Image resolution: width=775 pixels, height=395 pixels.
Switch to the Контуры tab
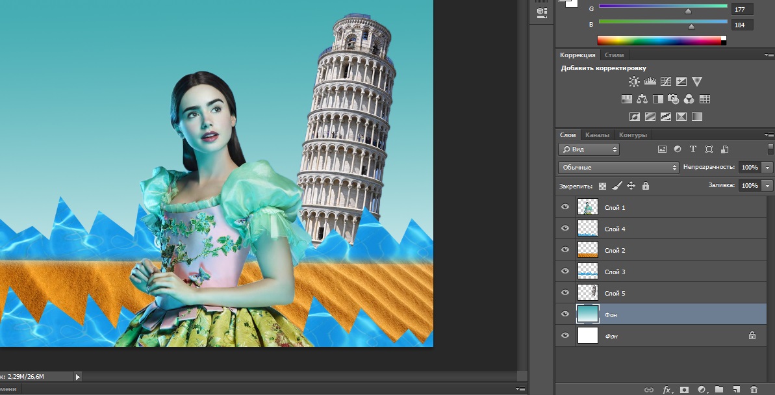633,134
